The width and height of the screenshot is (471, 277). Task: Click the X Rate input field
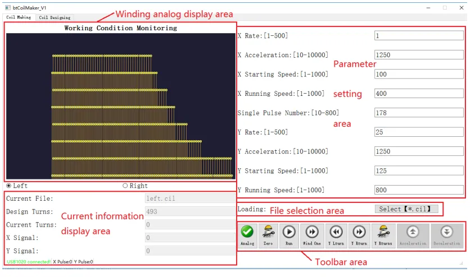[x=419, y=36]
